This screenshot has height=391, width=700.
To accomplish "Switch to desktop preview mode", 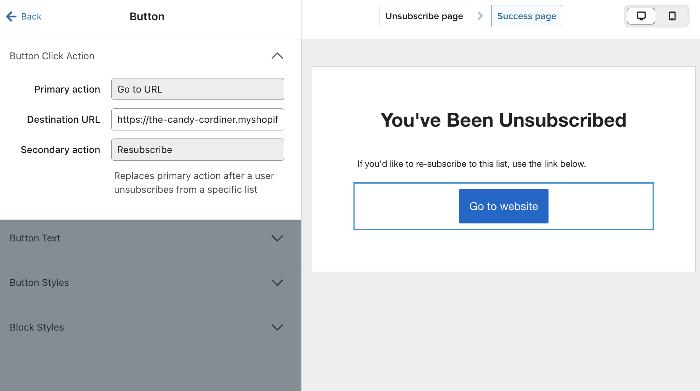I will [640, 16].
